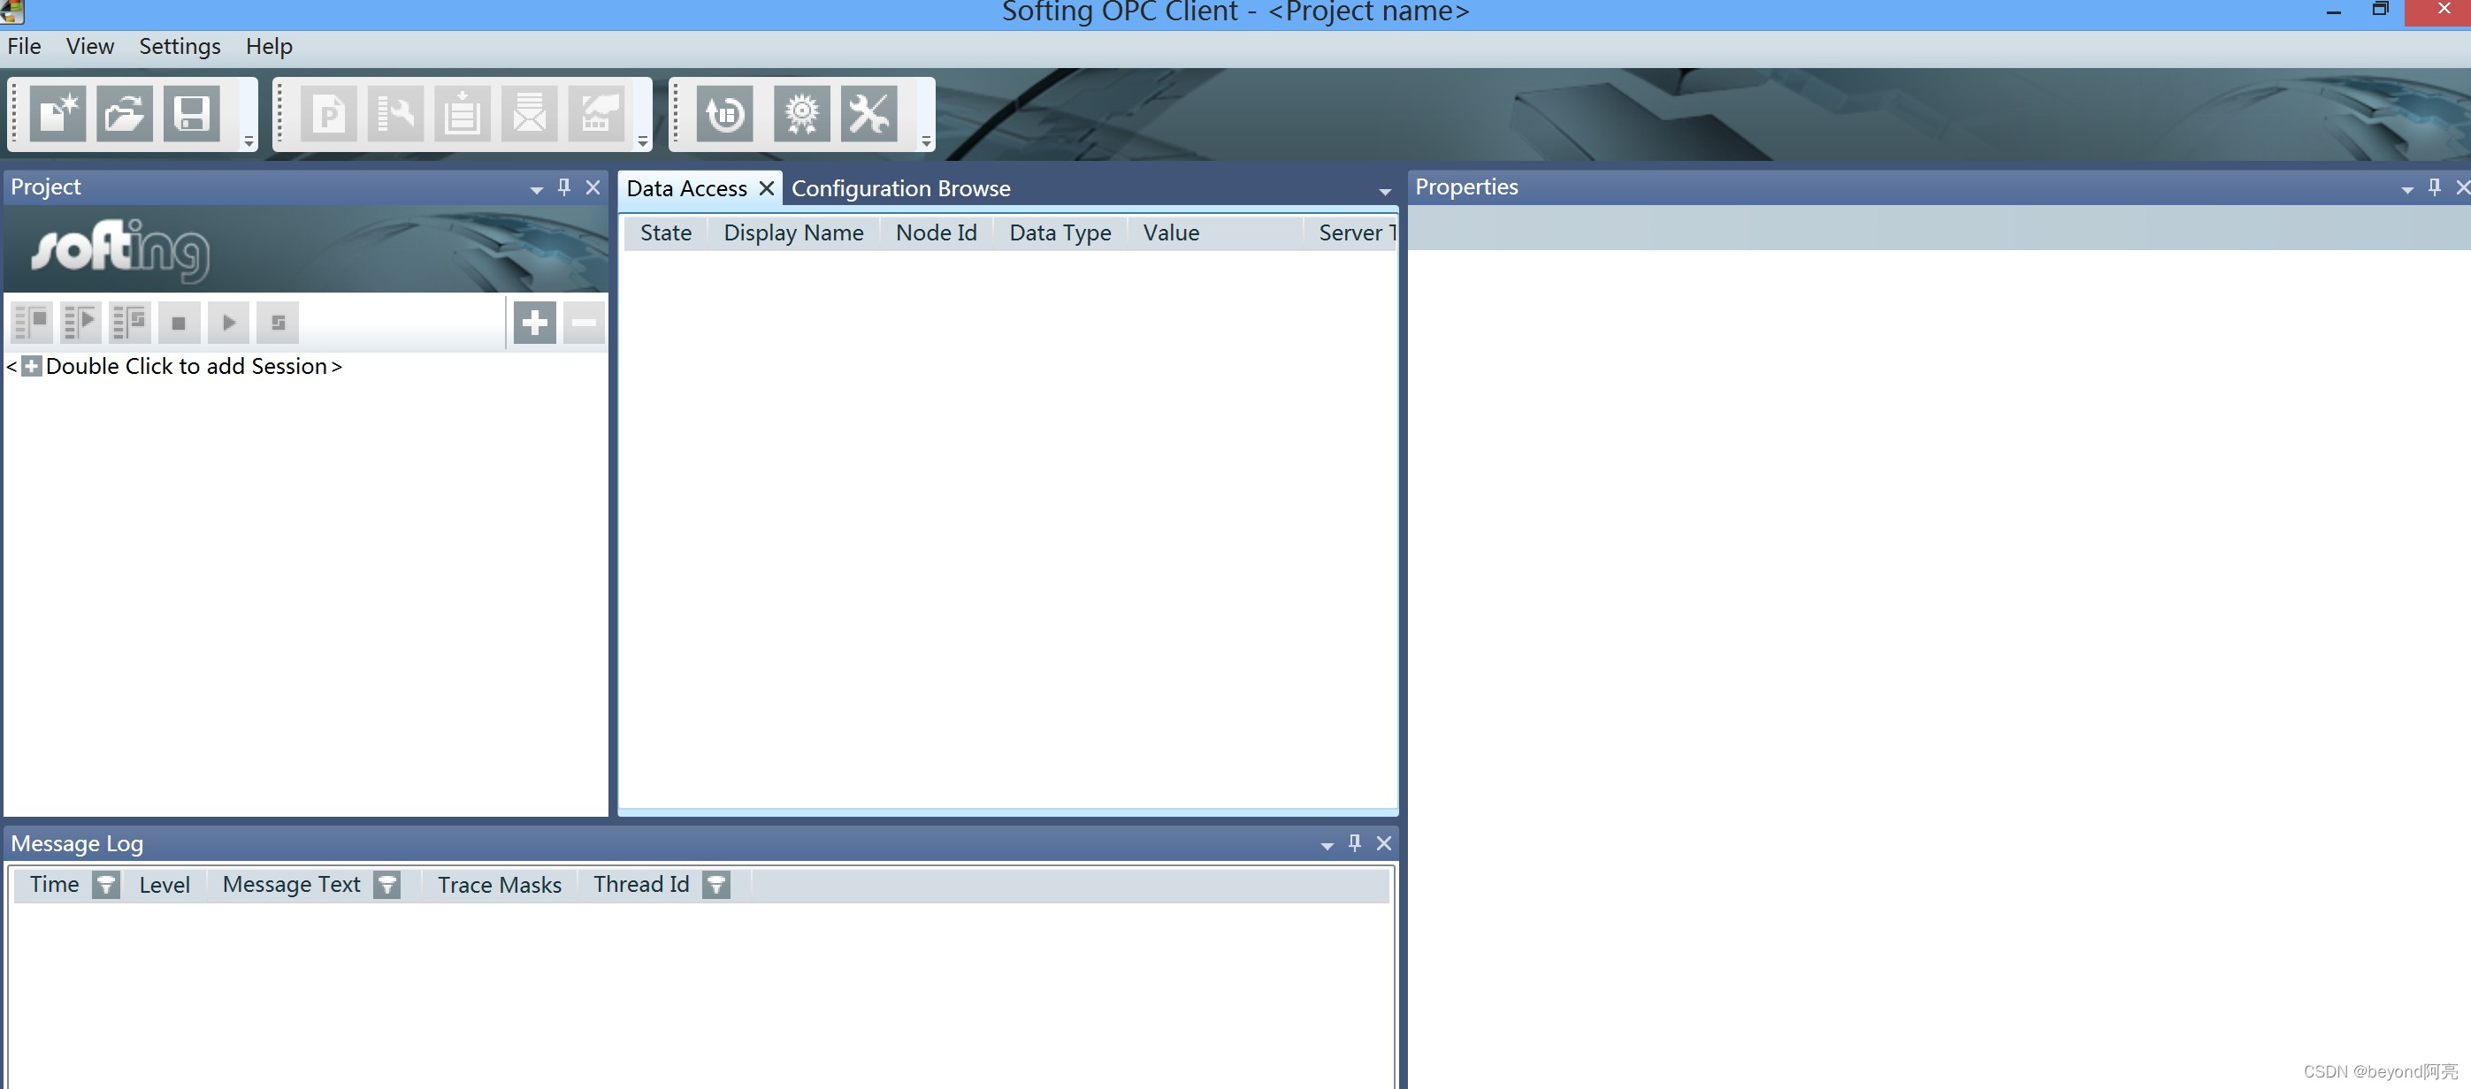Click the toolbar icon with a wrench and list
This screenshot has width=2471, height=1089.
pyautogui.click(x=395, y=114)
